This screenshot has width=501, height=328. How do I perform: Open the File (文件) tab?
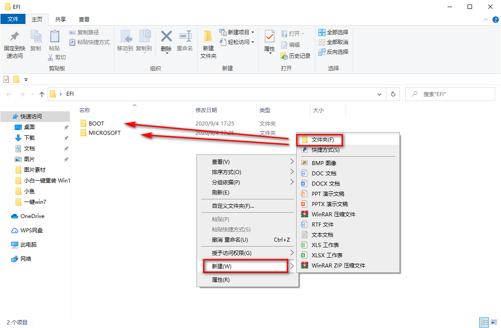coord(13,19)
